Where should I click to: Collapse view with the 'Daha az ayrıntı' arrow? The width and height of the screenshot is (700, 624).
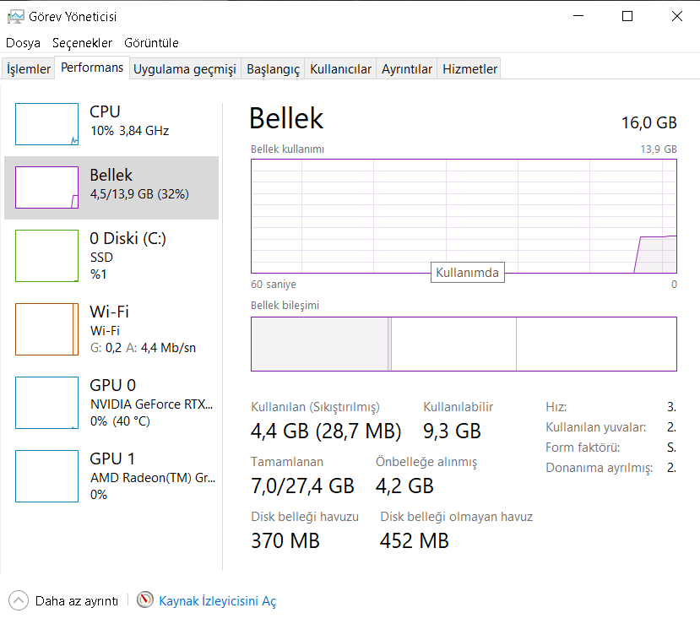pos(19,600)
